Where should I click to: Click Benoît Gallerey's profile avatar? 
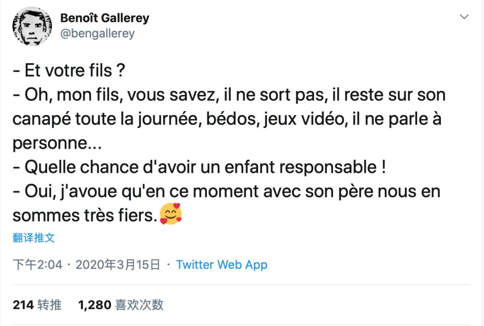[30, 26]
